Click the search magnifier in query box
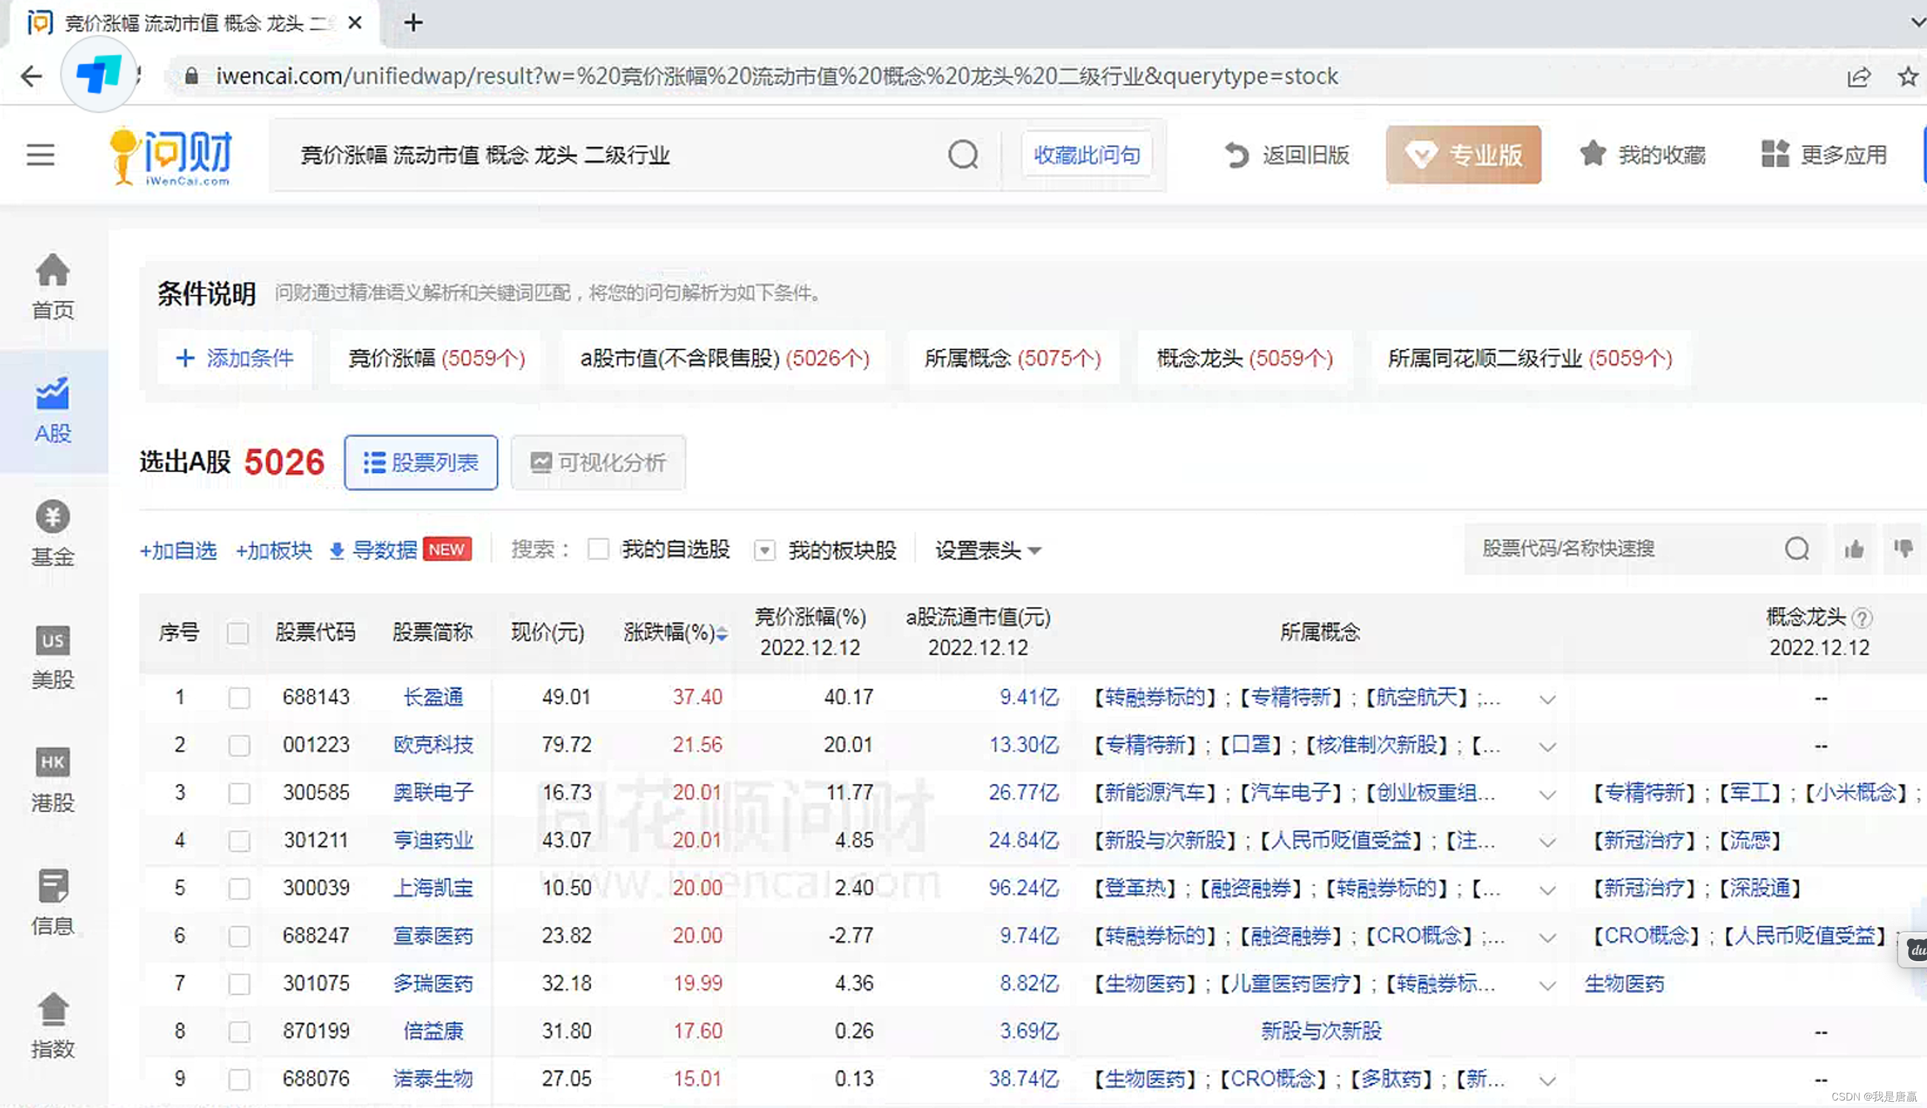This screenshot has height=1108, width=1927. pyautogui.click(x=962, y=155)
